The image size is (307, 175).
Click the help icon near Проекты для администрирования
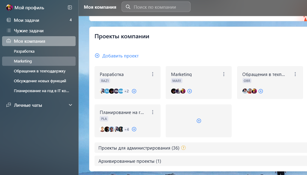tap(183, 147)
